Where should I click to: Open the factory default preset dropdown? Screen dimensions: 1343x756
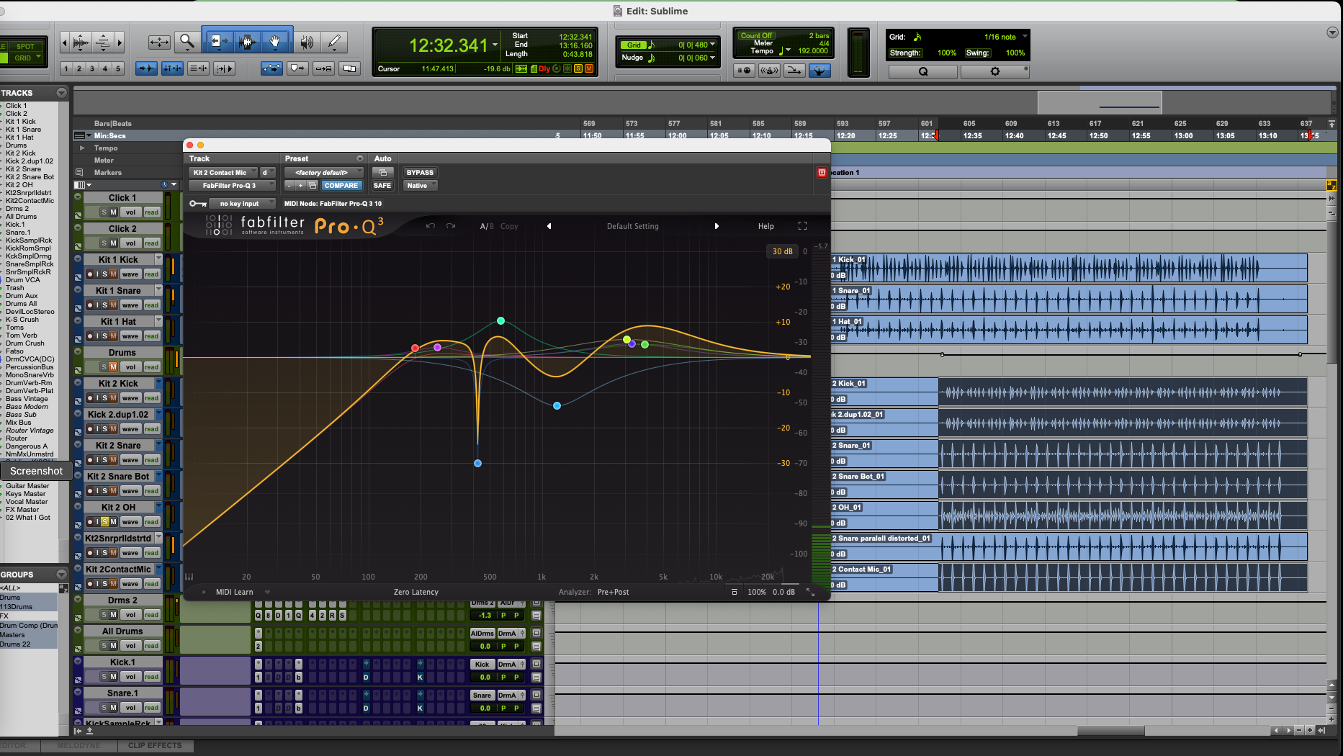click(x=324, y=173)
